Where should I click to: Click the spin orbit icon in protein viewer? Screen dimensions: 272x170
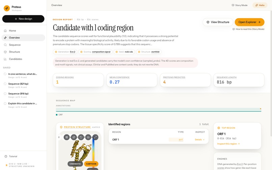point(74,137)
